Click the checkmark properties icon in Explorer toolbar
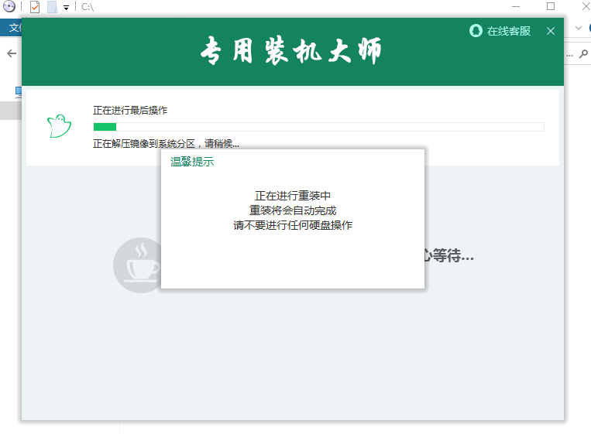This screenshot has height=434, width=591. click(35, 7)
